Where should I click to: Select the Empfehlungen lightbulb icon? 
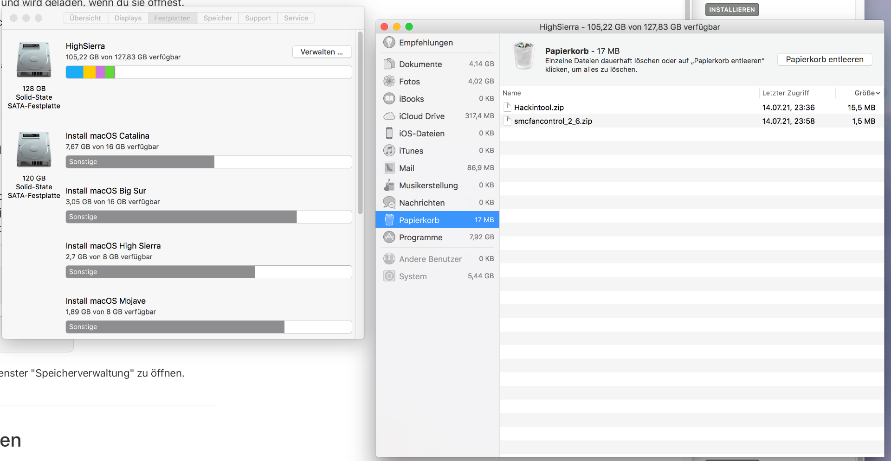389,43
